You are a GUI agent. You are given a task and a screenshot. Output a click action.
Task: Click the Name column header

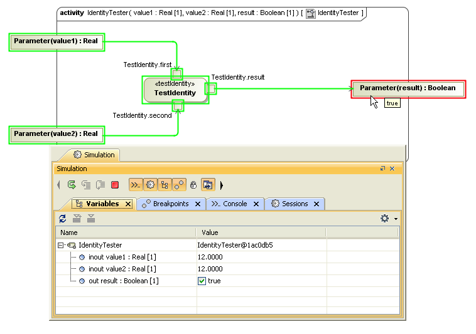tap(126, 232)
